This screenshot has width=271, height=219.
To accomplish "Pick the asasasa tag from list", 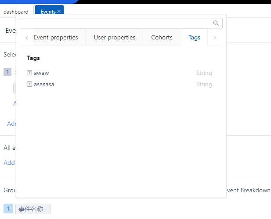I will pos(44,84).
